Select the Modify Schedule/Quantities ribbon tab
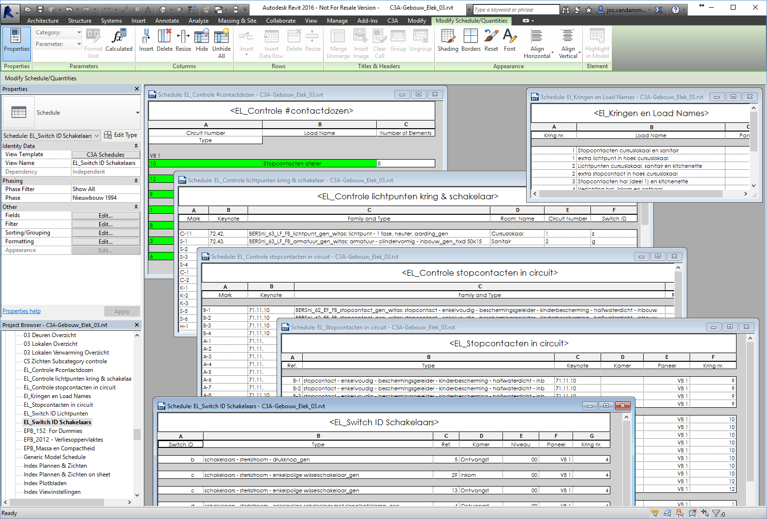Screen dimensions: 767x519 [x=472, y=21]
